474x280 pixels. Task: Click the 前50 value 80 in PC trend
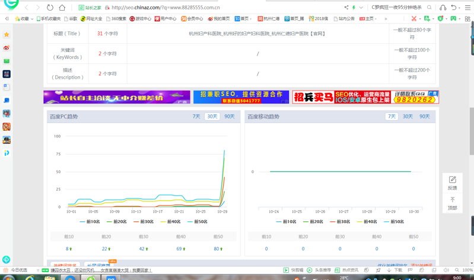[x=218, y=249]
